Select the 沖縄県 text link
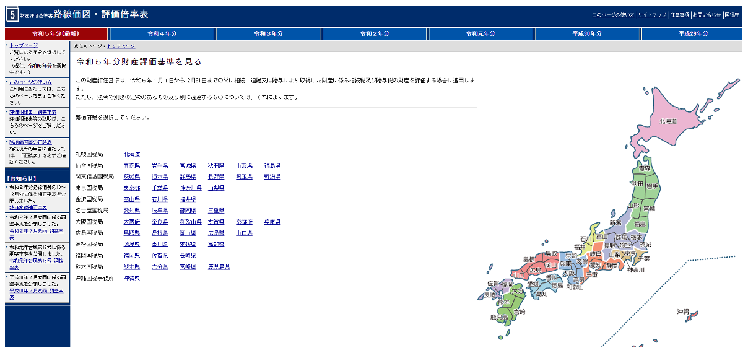 (131, 279)
